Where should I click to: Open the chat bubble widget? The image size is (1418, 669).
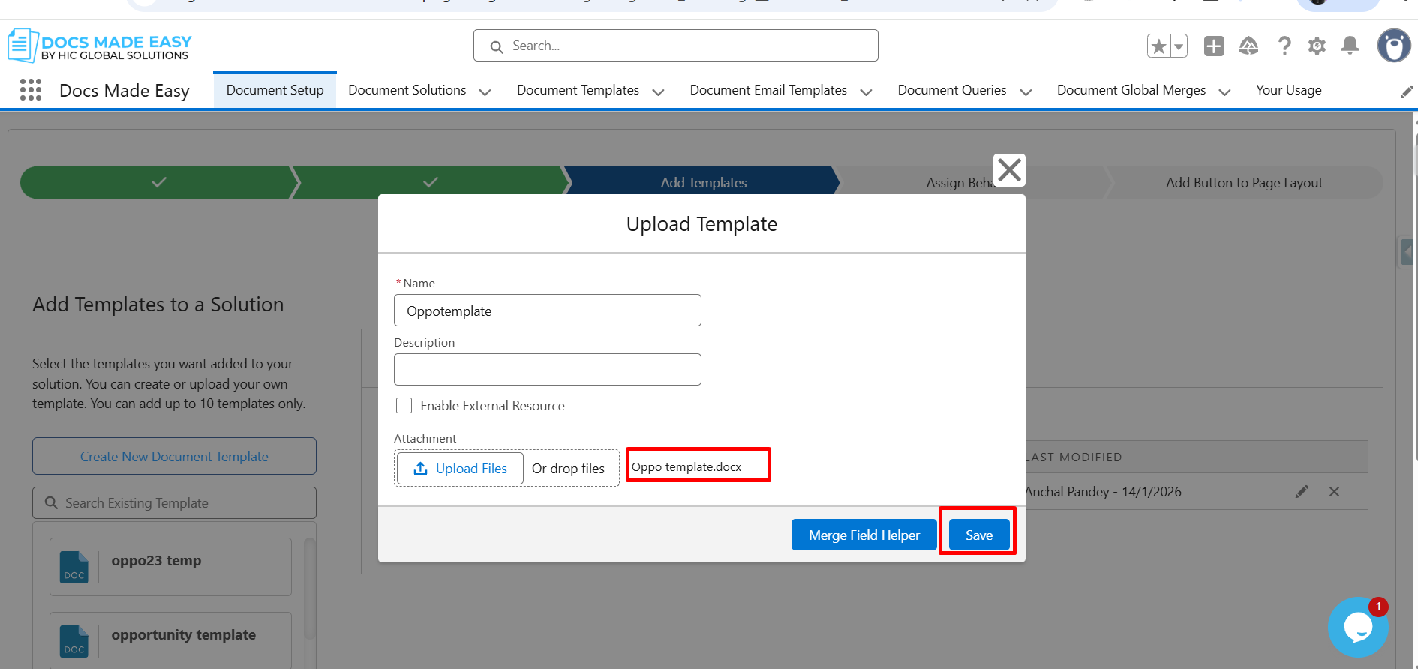(x=1357, y=628)
